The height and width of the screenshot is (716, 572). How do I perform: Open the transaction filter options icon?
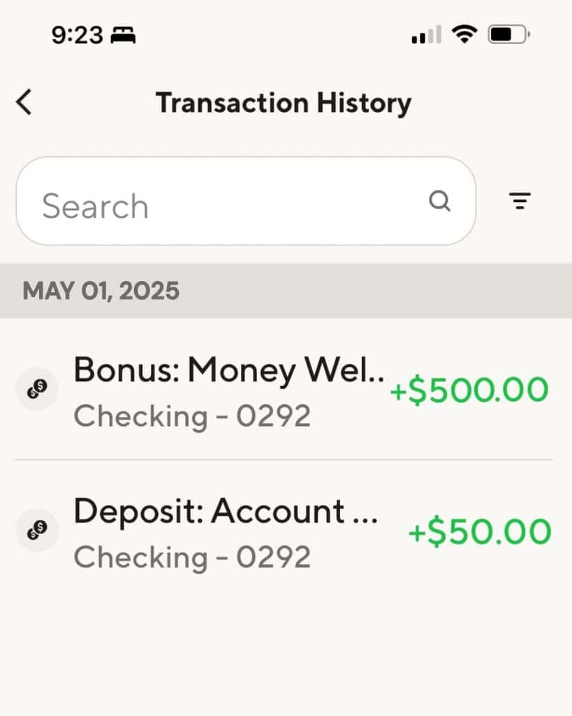click(x=519, y=201)
